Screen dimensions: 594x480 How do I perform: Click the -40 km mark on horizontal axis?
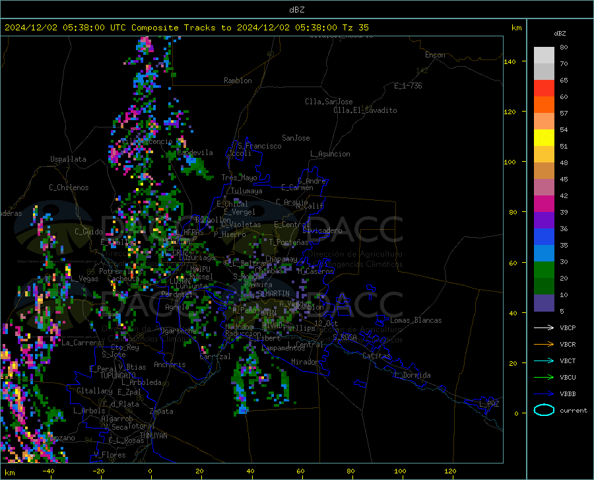pyautogui.click(x=48, y=471)
